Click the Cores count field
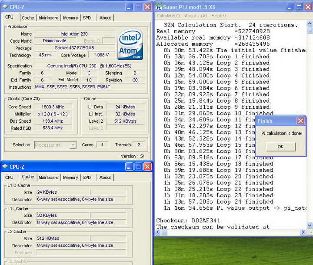The image size is (313, 265). click(103, 145)
